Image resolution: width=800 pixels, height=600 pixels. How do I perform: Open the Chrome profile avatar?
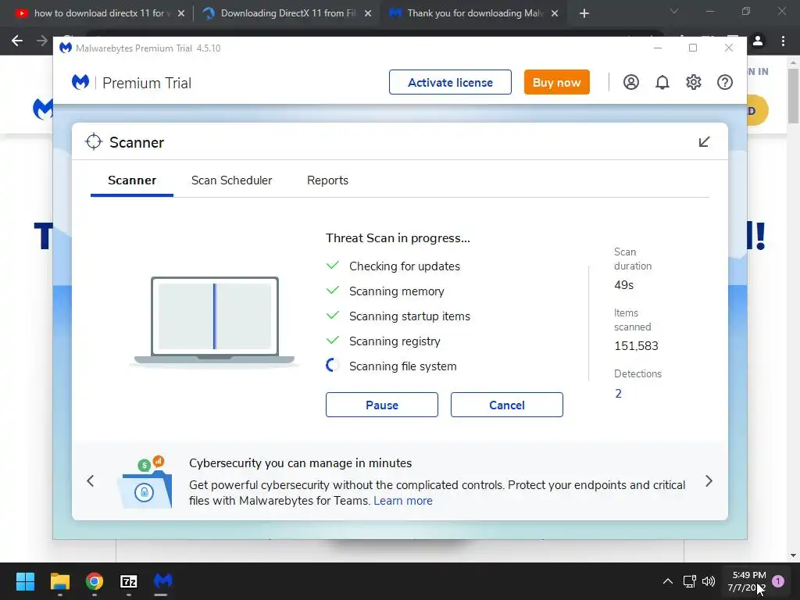[x=758, y=41]
